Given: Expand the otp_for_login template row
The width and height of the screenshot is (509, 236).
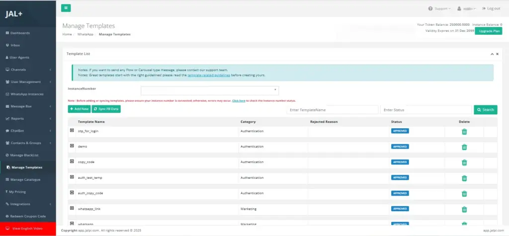Looking at the screenshot, I should [72, 131].
